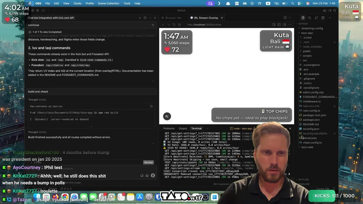Close the chat panel with X icon
Screen dimensions: 363x204
[x=155, y=18]
